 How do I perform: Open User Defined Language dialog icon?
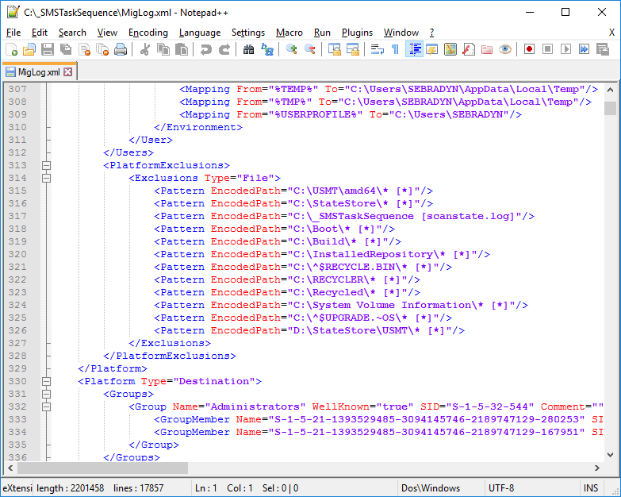point(432,49)
